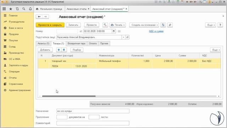Open the Руководителю section
Image resolution: width=227 pixels, height=128 pixels.
click(17, 22)
